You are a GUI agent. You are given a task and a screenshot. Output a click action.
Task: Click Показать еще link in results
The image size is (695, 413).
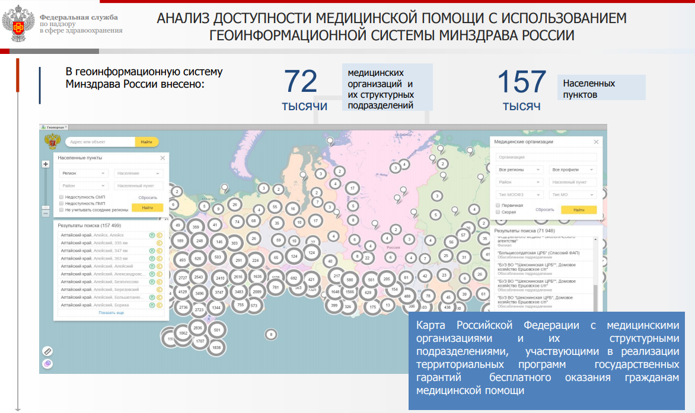[111, 312]
